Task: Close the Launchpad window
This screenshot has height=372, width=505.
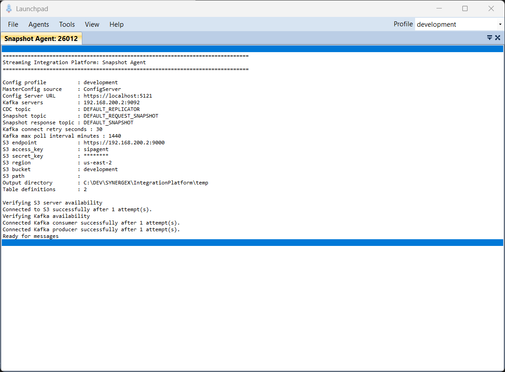Action: click(491, 9)
